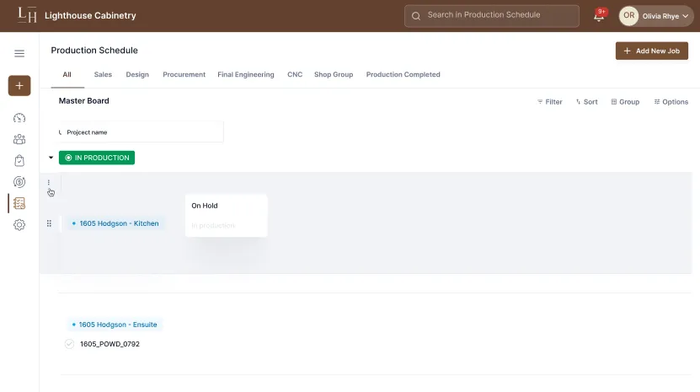Click the notification bell icon
Image resolution: width=700 pixels, height=392 pixels.
point(600,16)
